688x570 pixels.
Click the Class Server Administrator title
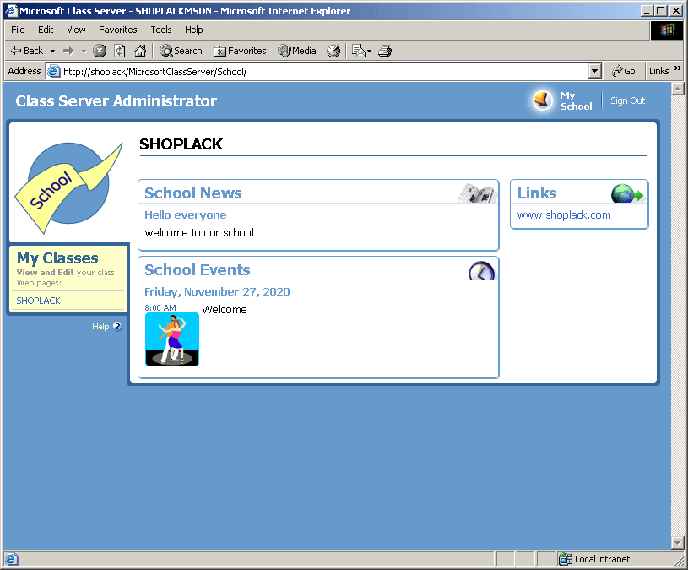point(116,101)
